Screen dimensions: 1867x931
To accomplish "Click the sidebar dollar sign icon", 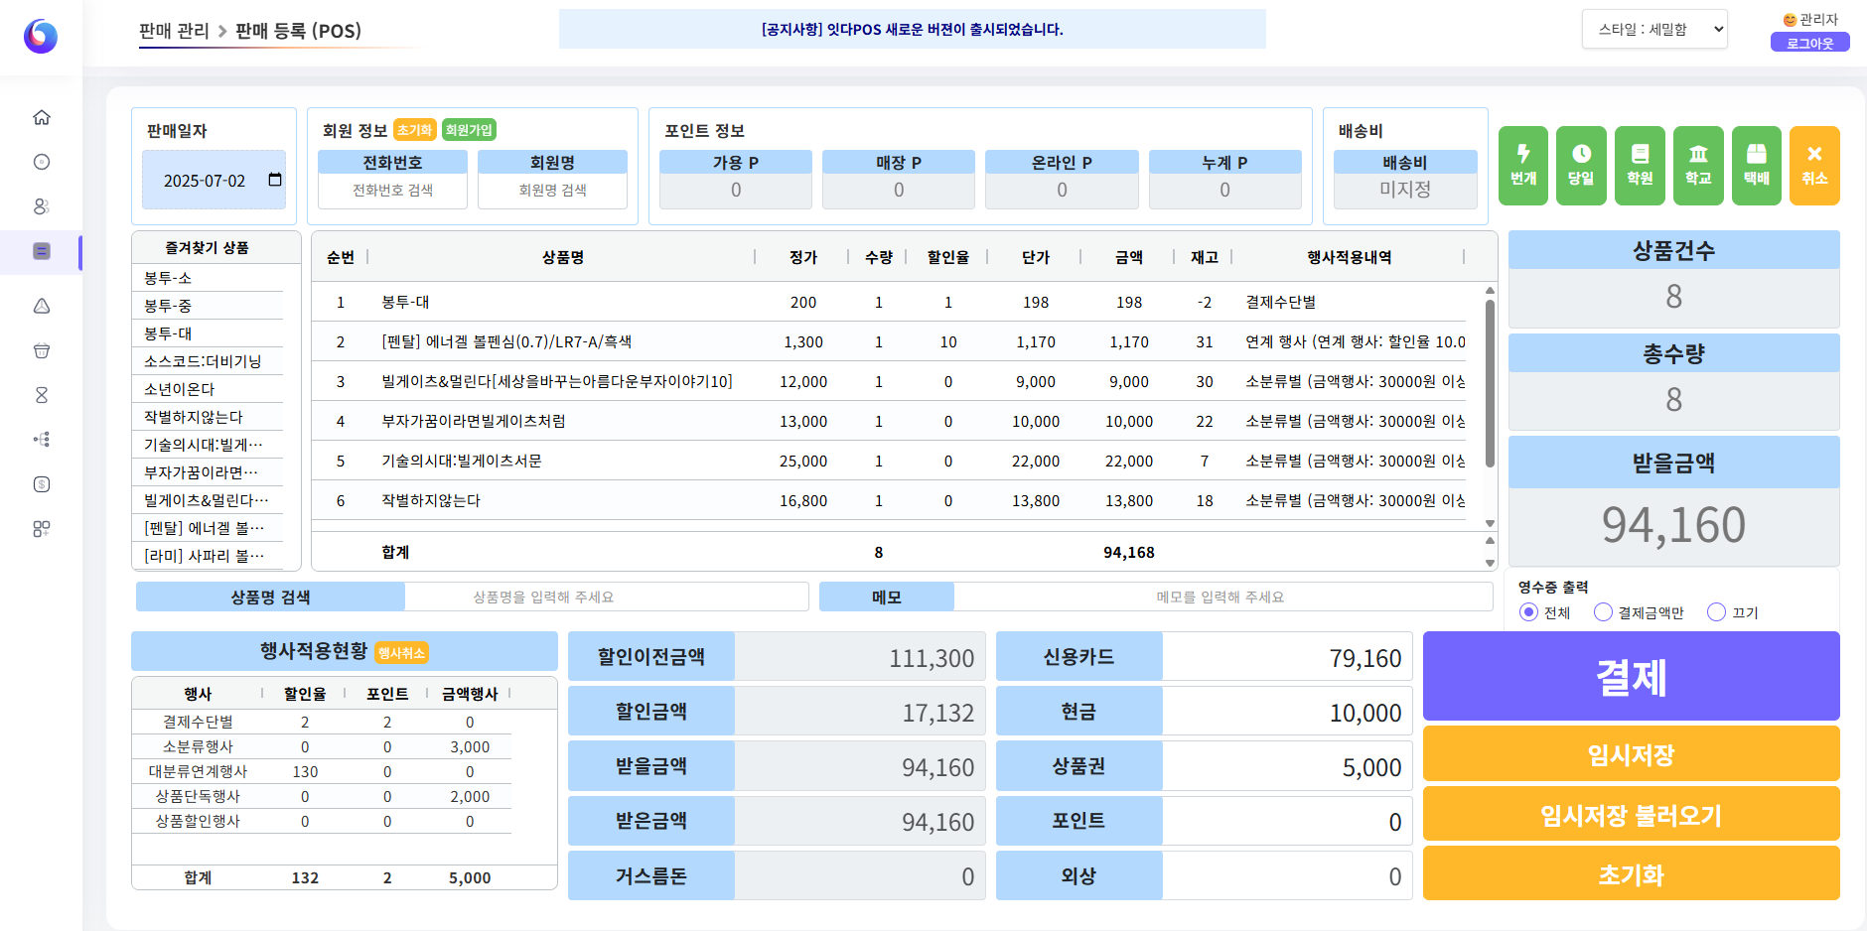I will (x=42, y=484).
